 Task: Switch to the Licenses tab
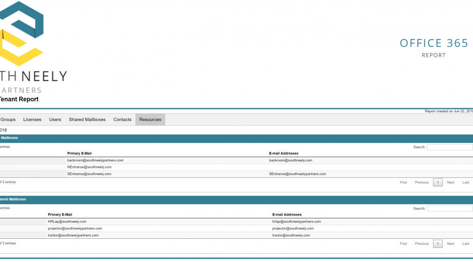coord(32,120)
